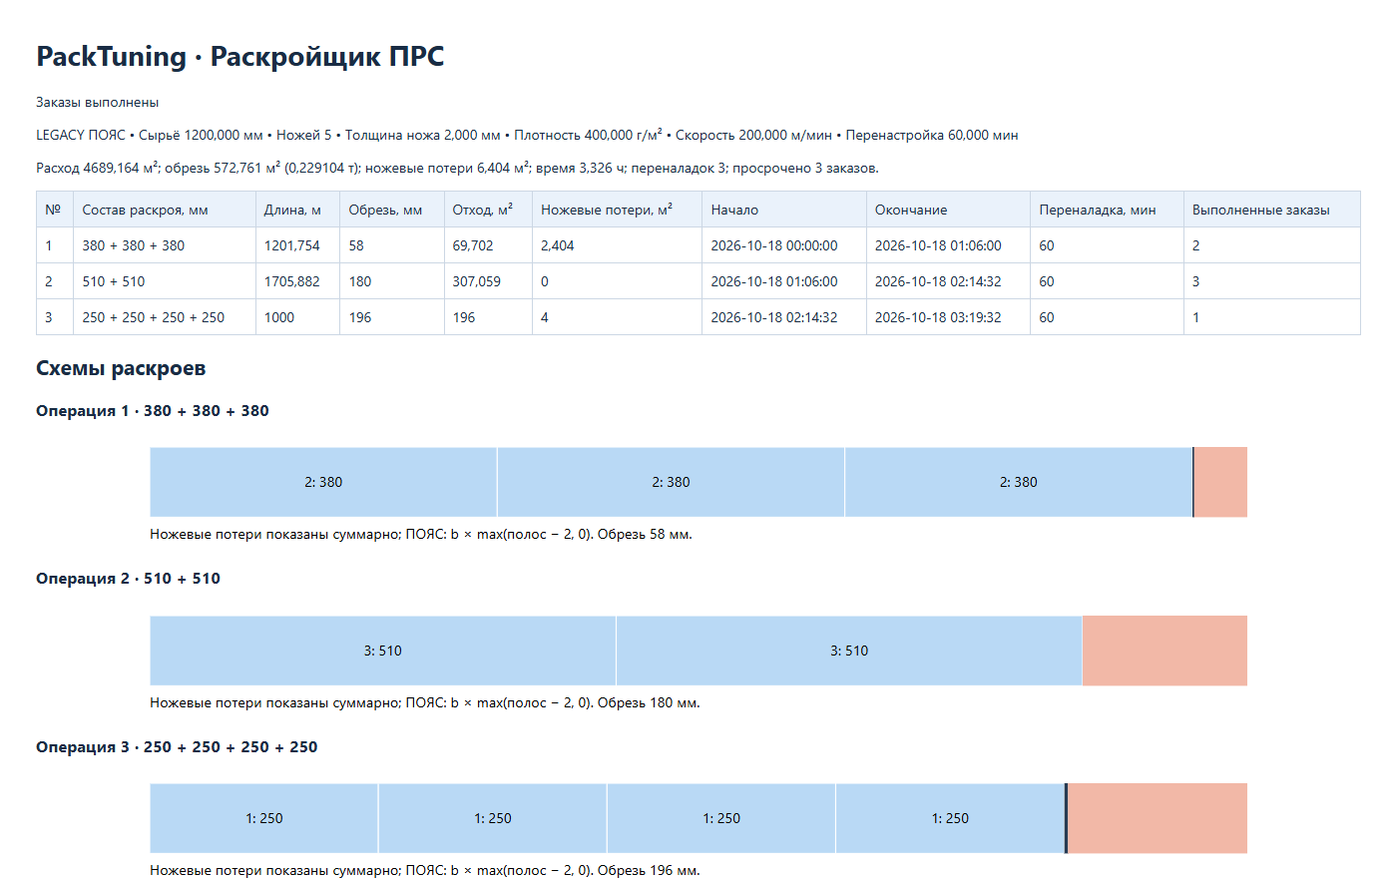1397x878 pixels.
Task: Click the "LEGACY ПОЯС" parameters line
Action: click(x=527, y=135)
